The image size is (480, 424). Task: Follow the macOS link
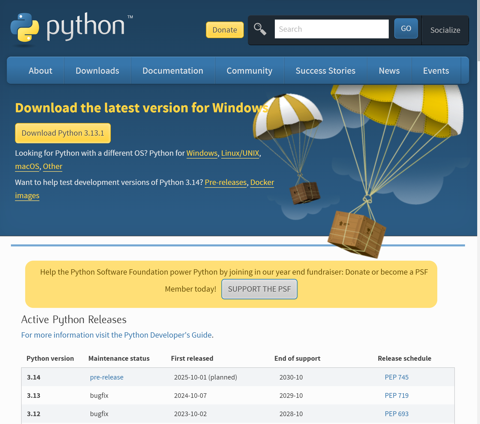27,166
